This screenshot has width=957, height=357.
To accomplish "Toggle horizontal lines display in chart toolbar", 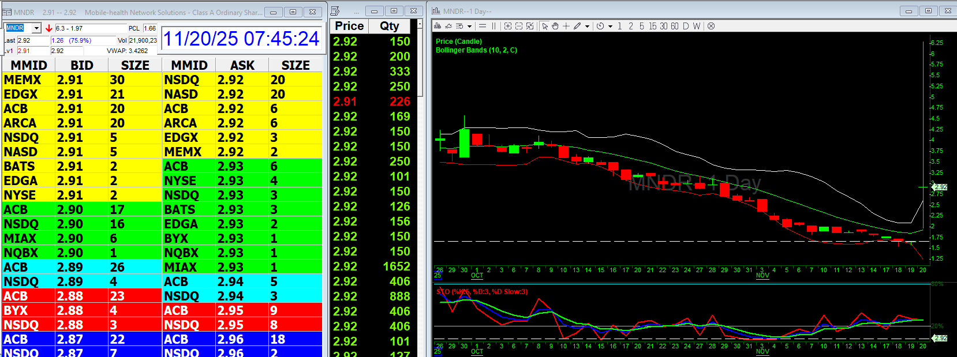I will tap(483, 26).
